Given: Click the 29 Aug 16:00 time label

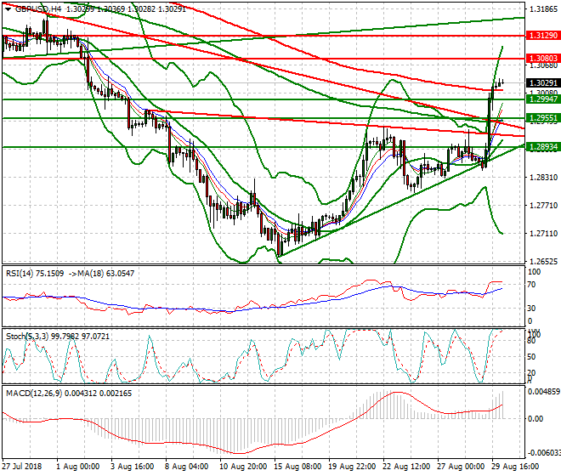Looking at the screenshot, I should (x=515, y=467).
